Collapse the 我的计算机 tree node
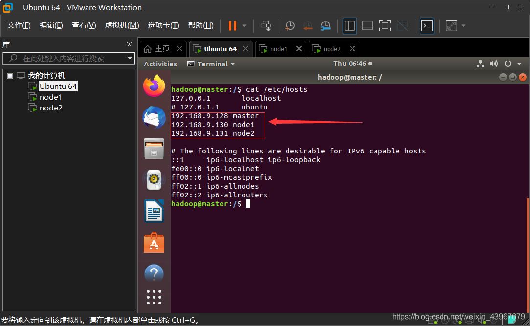530x326 pixels. (10, 76)
